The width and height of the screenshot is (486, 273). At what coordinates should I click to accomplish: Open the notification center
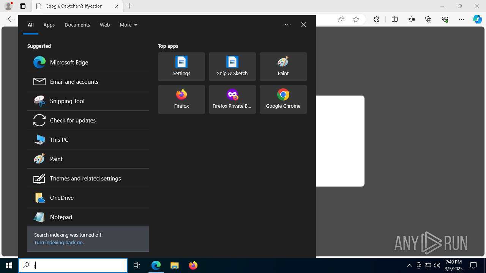473,265
